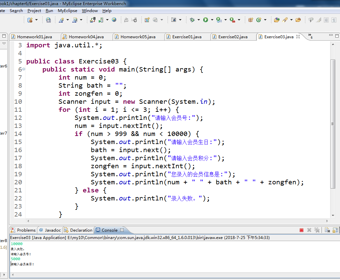Show hidden editor tabs list chevron
Image resolution: width=340 pixels, height=280 pixels.
[310, 36]
